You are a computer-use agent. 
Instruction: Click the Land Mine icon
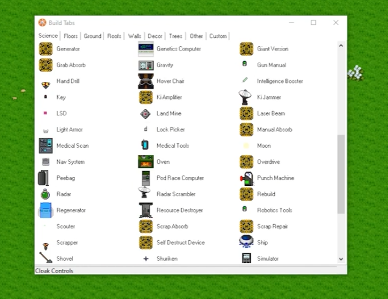click(145, 114)
